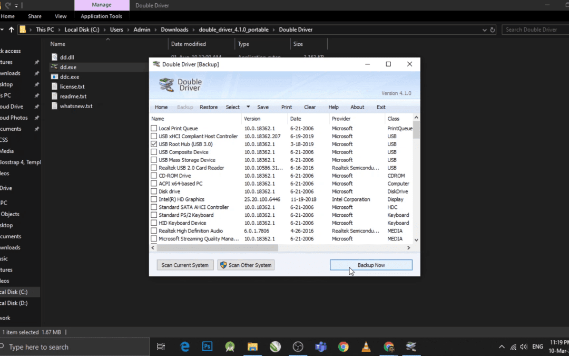Check the CD-ROM Drive driver

click(154, 176)
